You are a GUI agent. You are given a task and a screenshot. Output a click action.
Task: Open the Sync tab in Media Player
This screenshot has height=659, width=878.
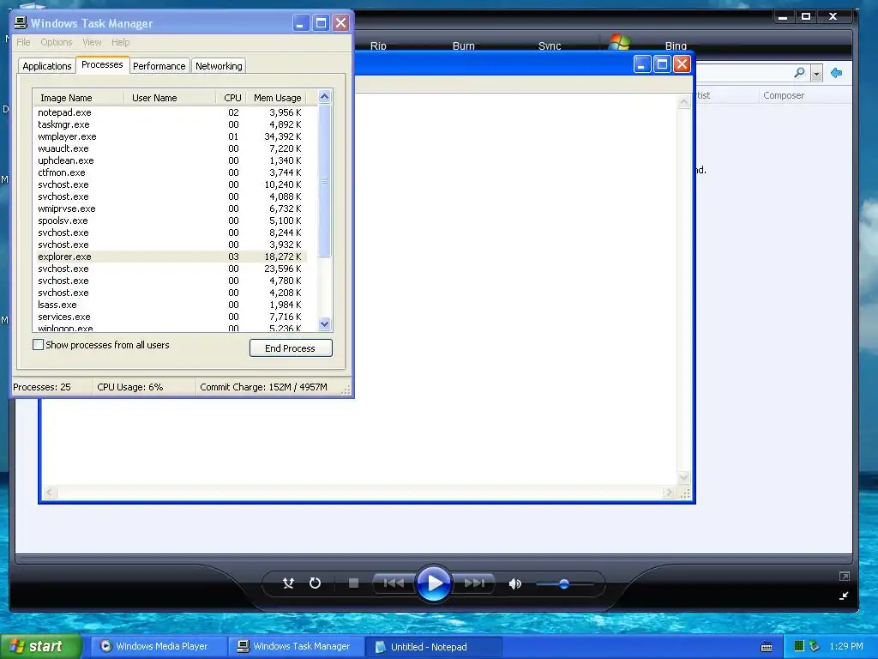click(550, 46)
